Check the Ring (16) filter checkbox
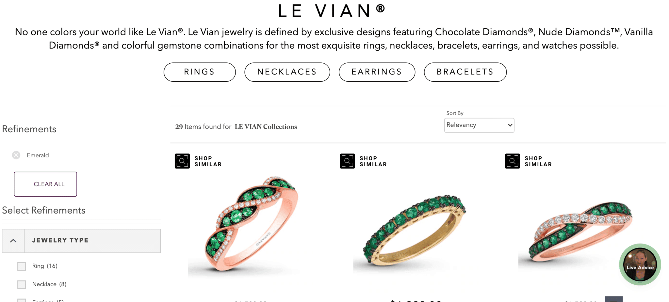 pos(22,266)
